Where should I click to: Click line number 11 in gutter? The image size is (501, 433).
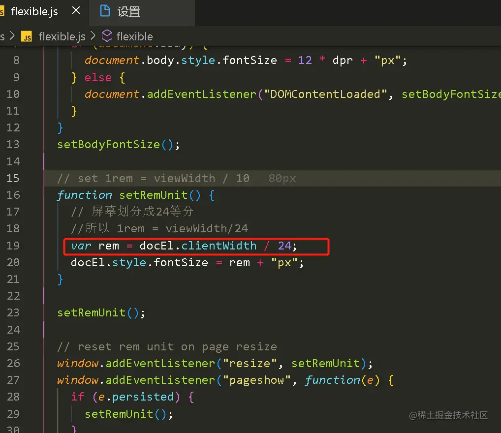13,111
